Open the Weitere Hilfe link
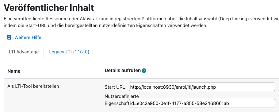The image size is (279, 112). coord(28,37)
